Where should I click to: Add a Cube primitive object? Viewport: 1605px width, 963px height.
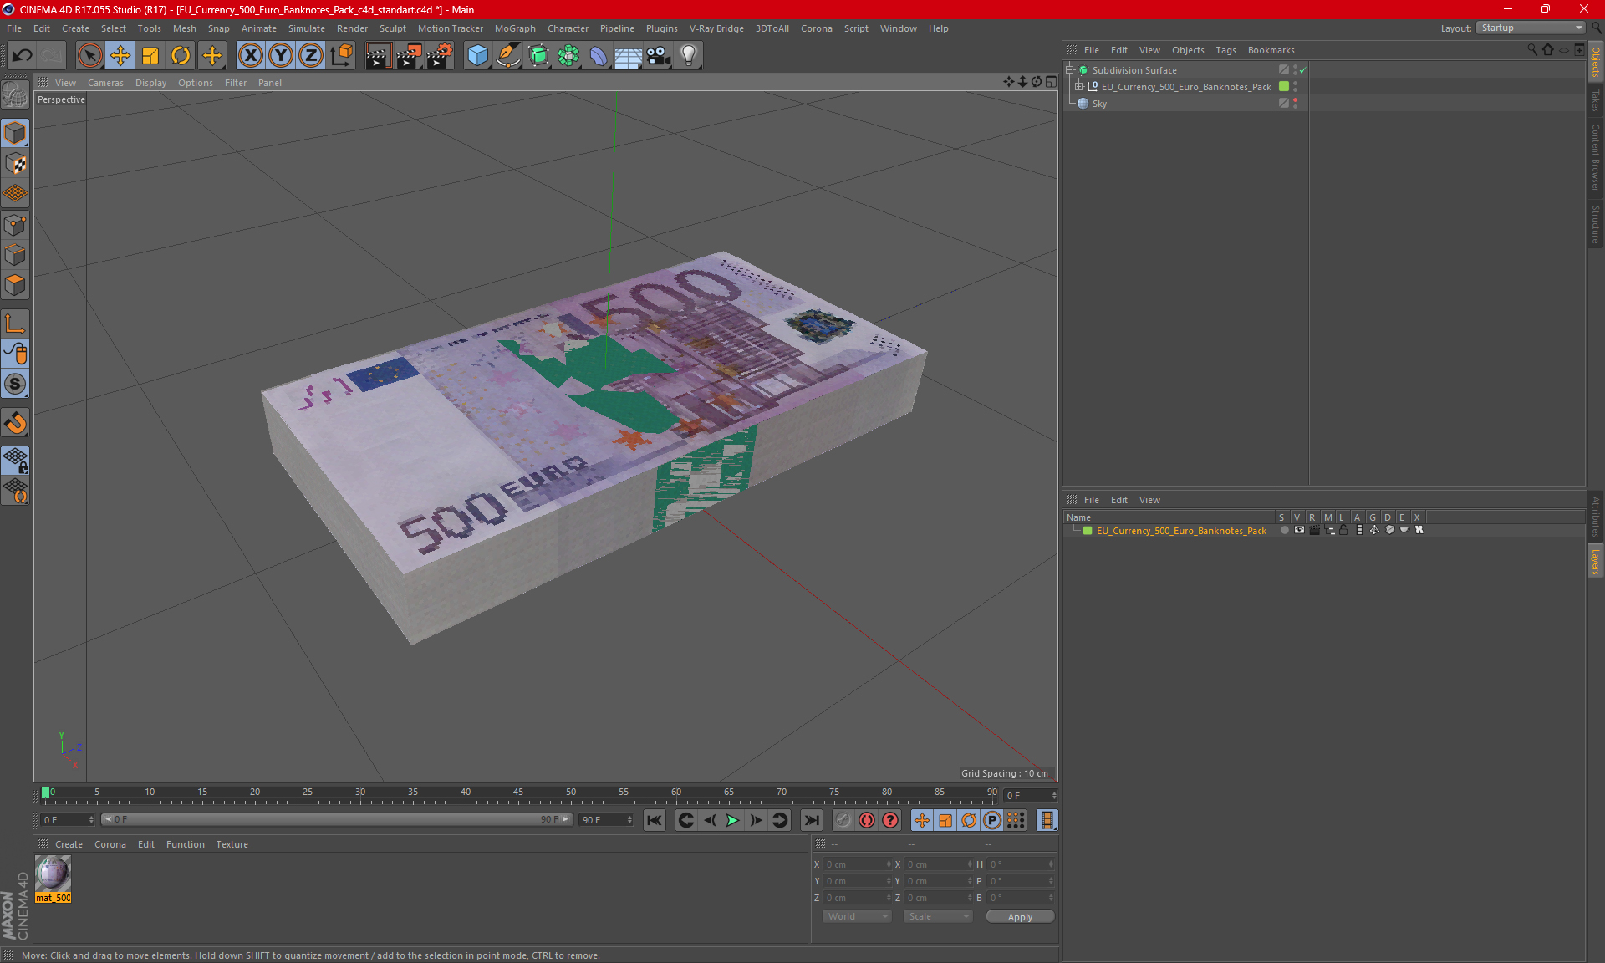(x=477, y=55)
